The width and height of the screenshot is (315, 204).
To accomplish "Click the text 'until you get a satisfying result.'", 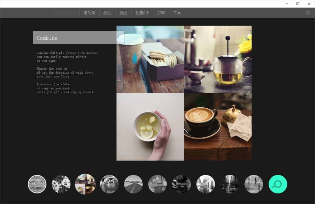I will point(65,92).
